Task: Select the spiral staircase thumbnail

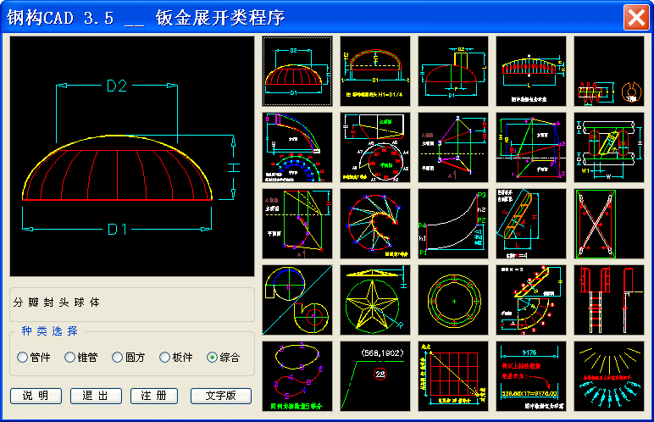Action: [x=531, y=300]
